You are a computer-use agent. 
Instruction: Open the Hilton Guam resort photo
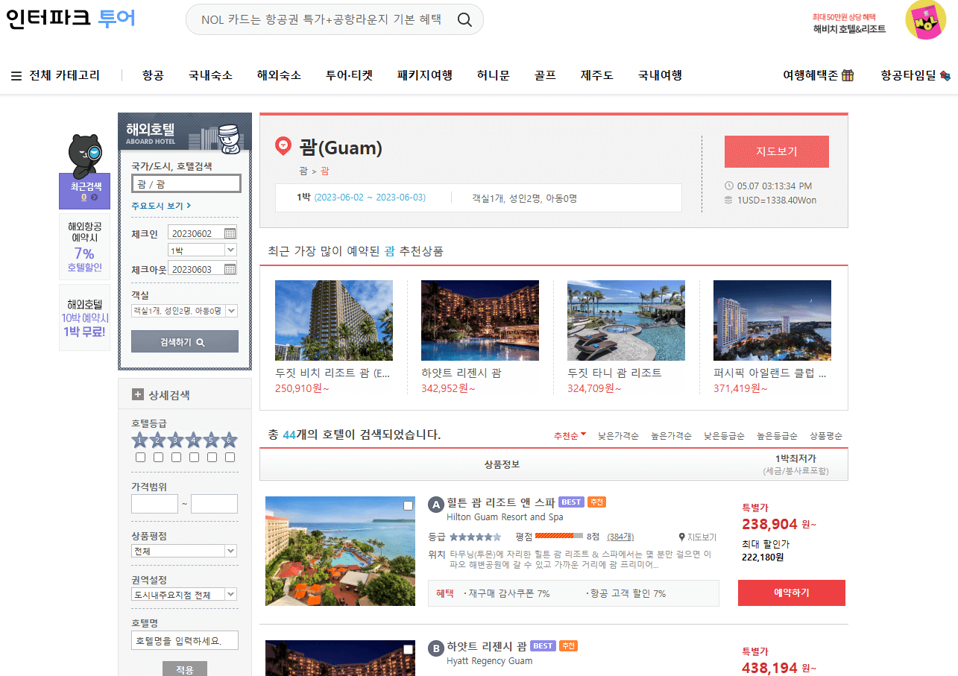[x=340, y=551]
